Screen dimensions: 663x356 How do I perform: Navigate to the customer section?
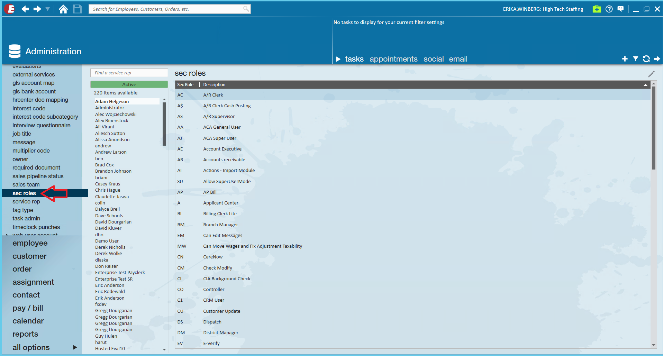[x=29, y=256]
